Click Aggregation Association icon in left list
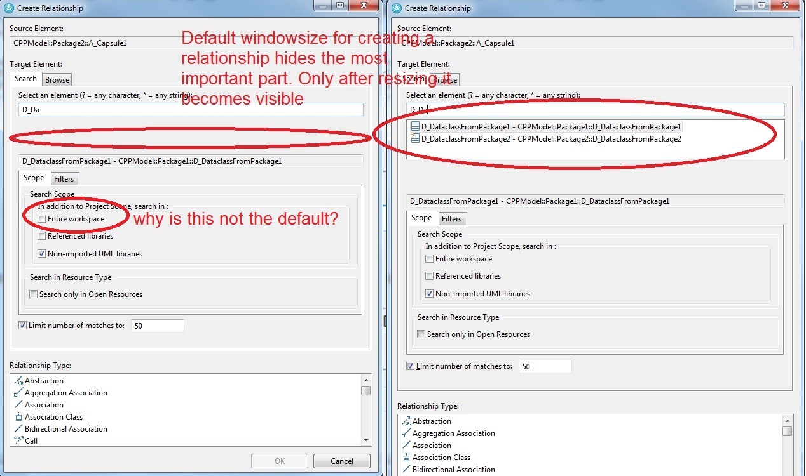 point(18,393)
